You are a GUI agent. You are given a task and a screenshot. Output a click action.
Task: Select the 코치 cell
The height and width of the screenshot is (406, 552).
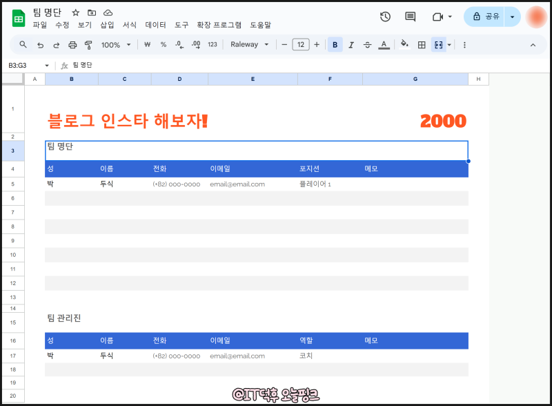tap(330, 356)
